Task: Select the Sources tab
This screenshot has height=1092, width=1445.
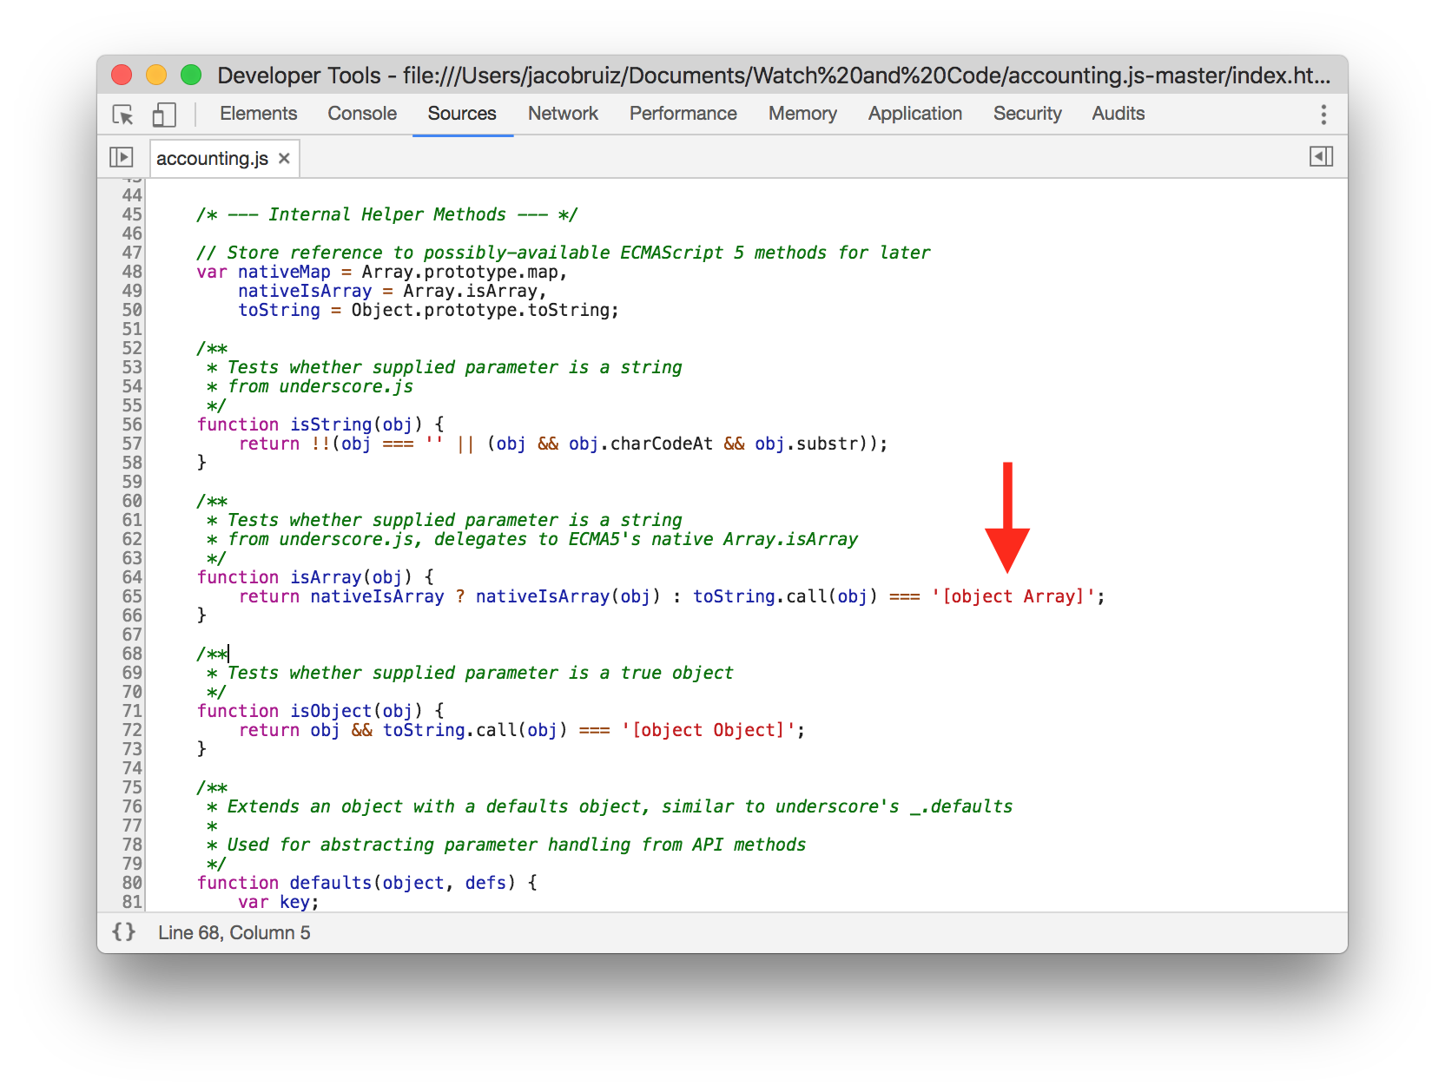Action: tap(462, 114)
